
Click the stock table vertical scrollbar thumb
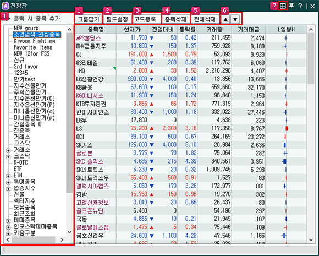tap(311, 59)
